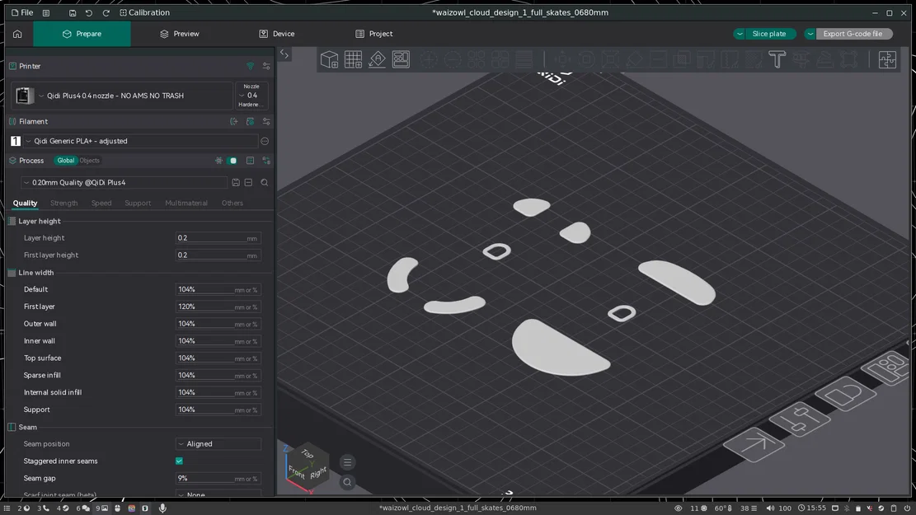Viewport: 916px width, 515px height.
Task: Open filament settings sliders icon
Action: 266,121
